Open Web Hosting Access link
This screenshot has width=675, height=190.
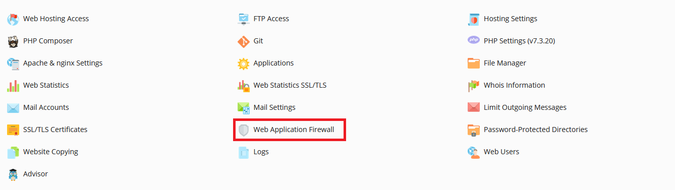tap(56, 19)
